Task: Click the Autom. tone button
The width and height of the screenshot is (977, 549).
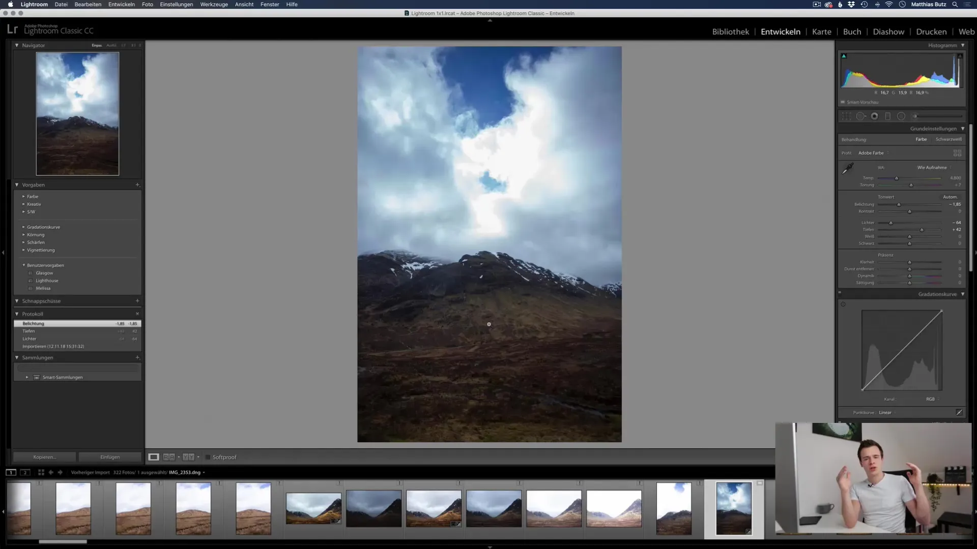Action: pyautogui.click(x=950, y=197)
